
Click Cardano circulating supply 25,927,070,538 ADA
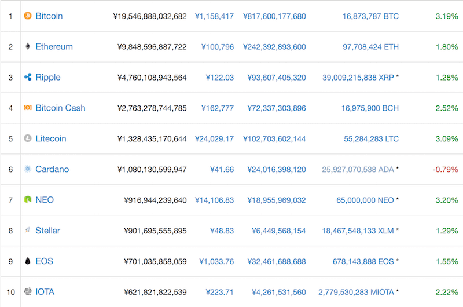click(x=358, y=169)
